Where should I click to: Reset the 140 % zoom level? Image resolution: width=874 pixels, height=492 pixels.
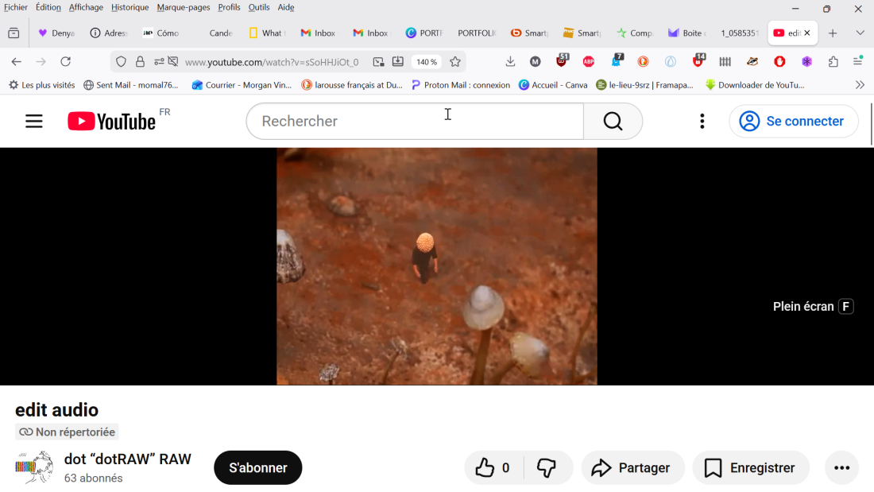427,62
